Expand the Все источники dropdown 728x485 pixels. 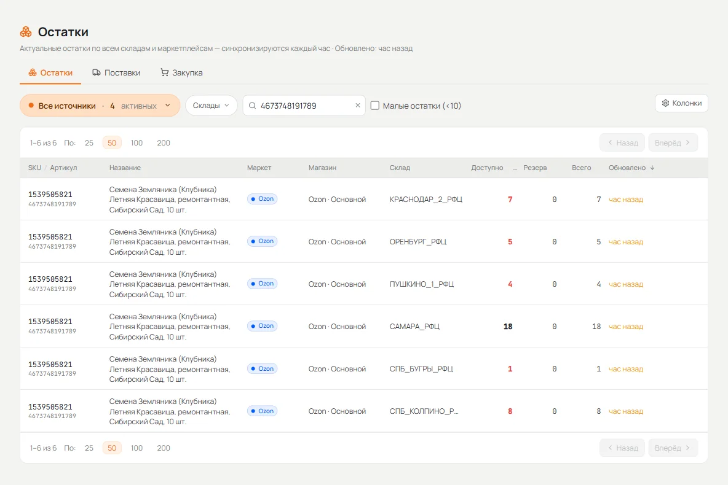pyautogui.click(x=100, y=106)
